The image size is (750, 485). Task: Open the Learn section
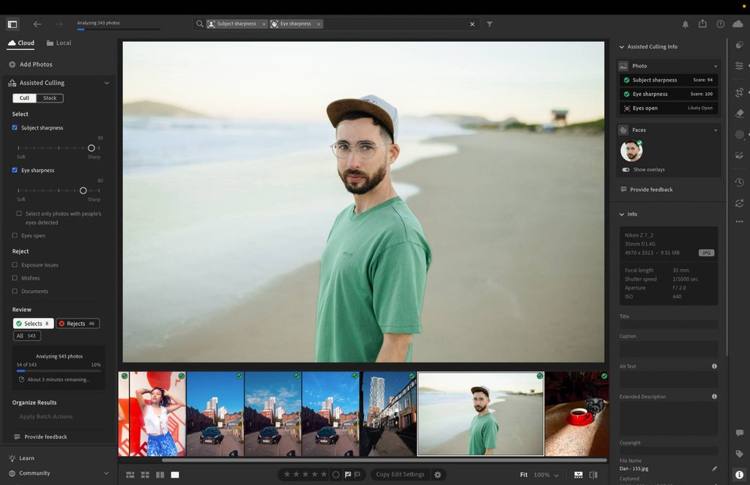pos(21,458)
